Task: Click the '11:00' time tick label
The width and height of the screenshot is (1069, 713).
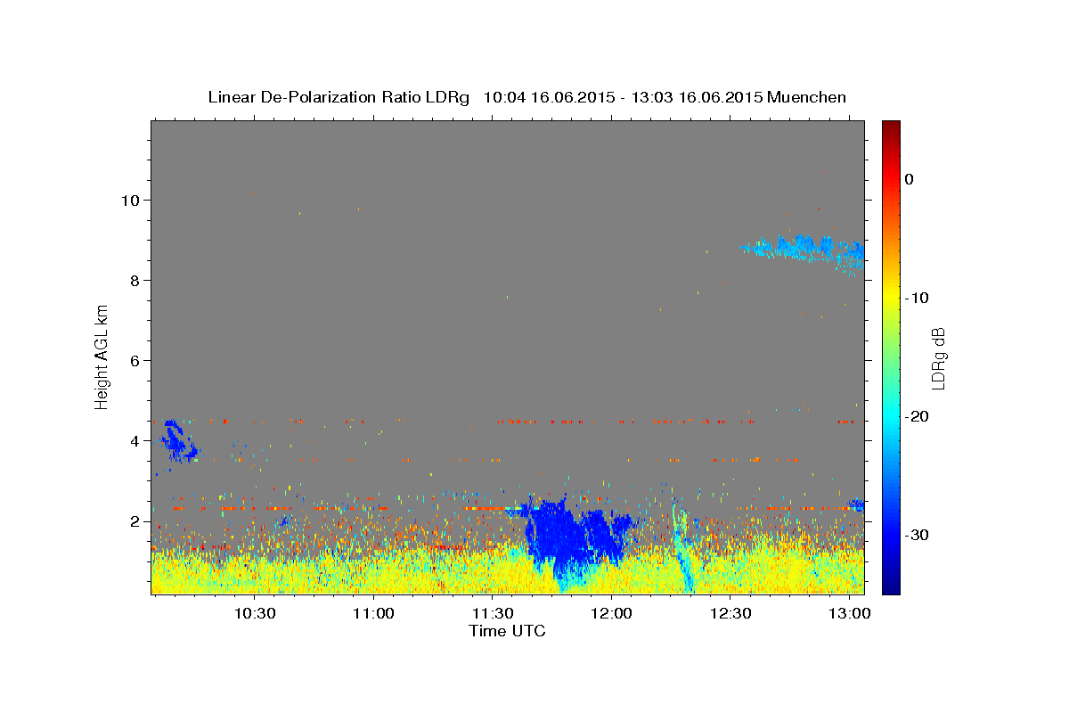Action: coord(374,614)
